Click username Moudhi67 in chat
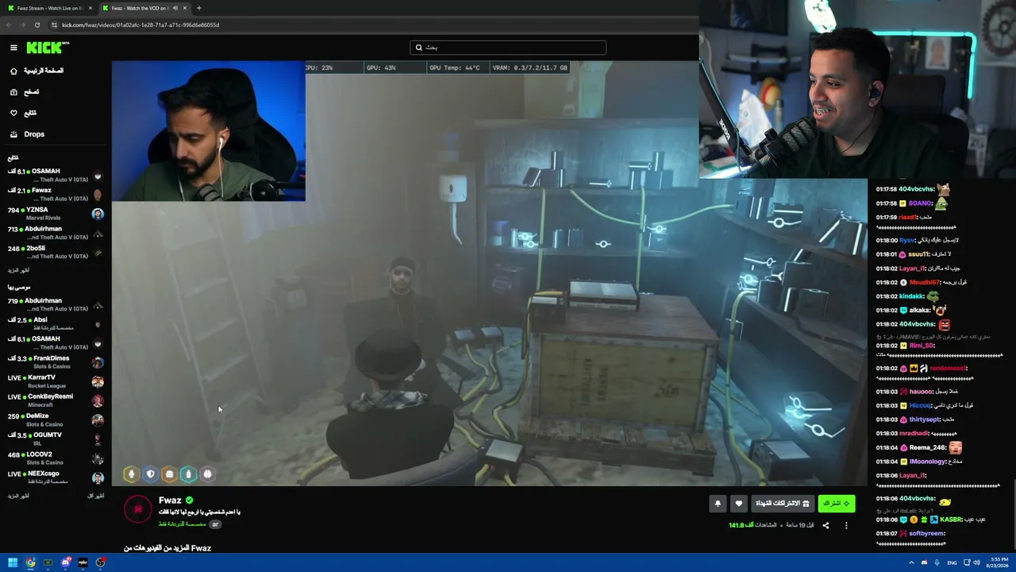This screenshot has width=1016, height=572. click(x=925, y=282)
